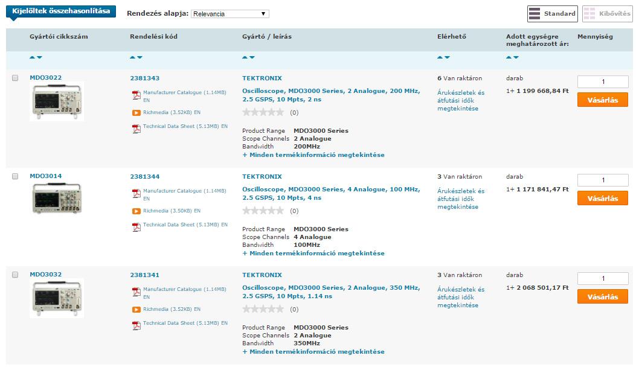Focus quantity field for MDO3032
This screenshot has height=367, width=636.
click(x=603, y=279)
